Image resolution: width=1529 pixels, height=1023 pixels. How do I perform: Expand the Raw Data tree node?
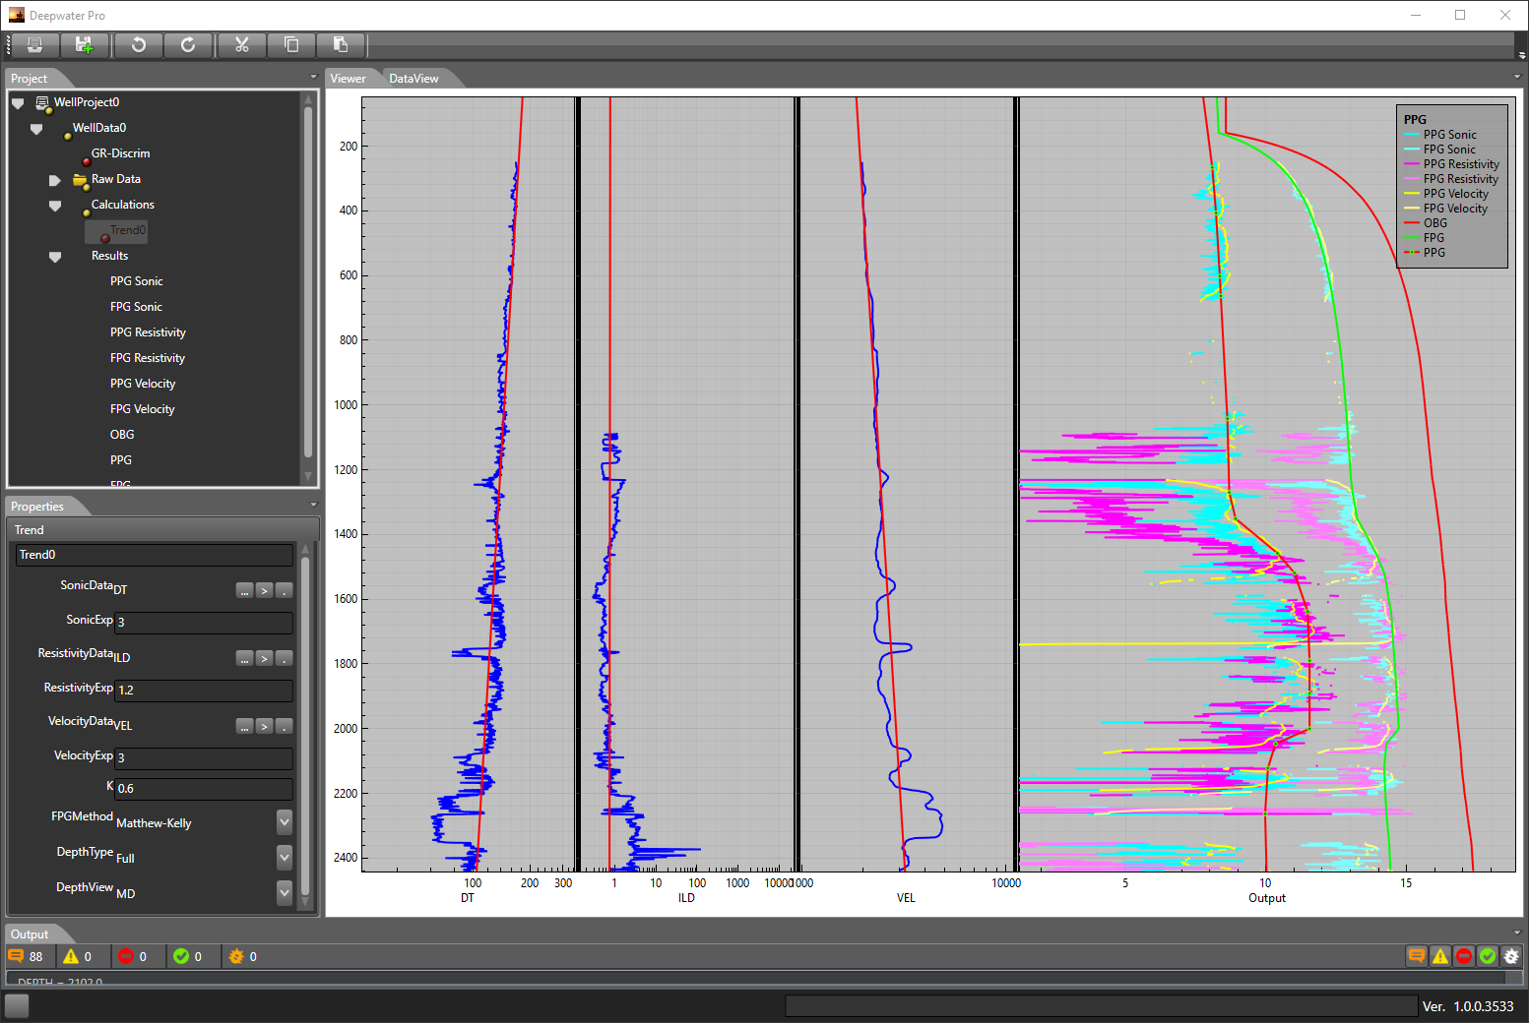[x=55, y=180]
